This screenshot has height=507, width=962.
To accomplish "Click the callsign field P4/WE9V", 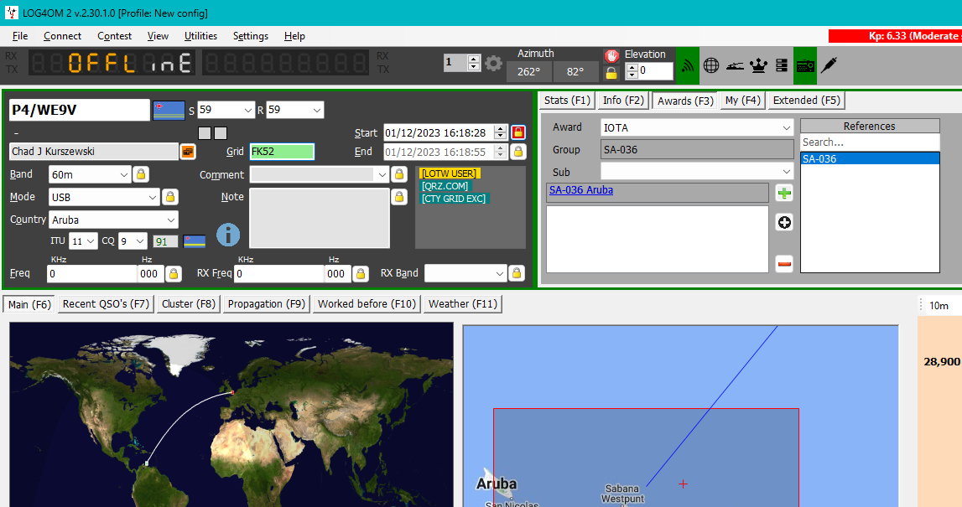I will [x=79, y=110].
